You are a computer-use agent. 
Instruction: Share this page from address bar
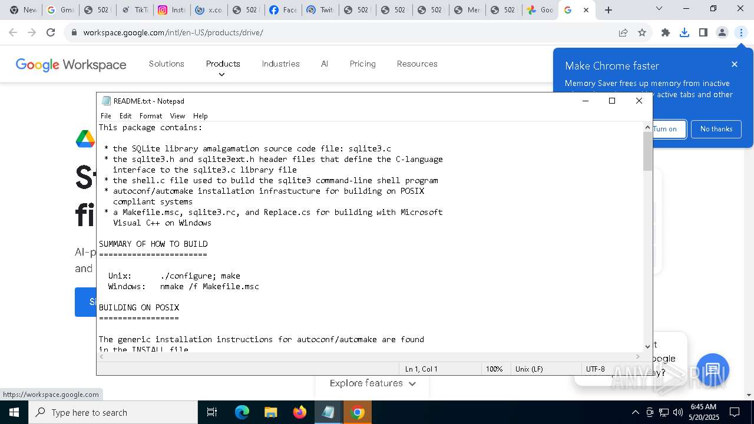tap(623, 32)
